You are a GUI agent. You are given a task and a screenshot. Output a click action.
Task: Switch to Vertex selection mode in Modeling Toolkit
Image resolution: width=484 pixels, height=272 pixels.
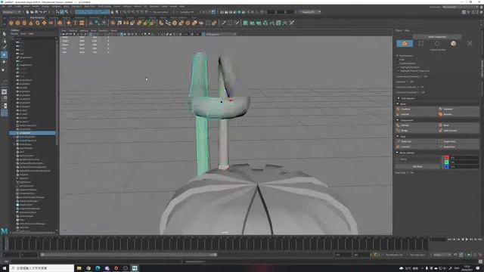420,44
